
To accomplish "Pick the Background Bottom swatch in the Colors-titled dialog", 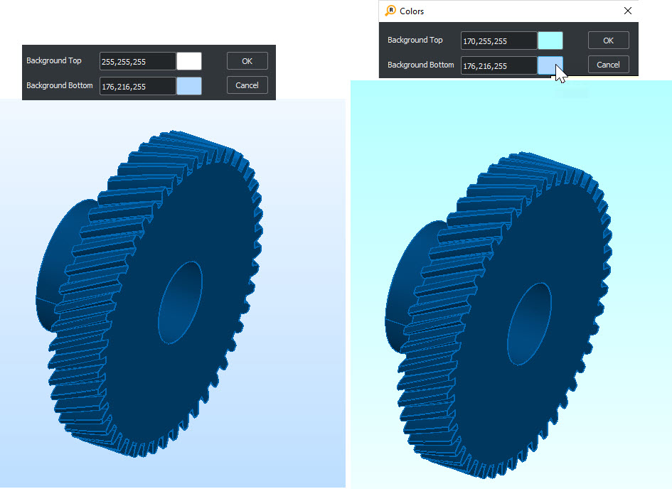I will pos(550,65).
